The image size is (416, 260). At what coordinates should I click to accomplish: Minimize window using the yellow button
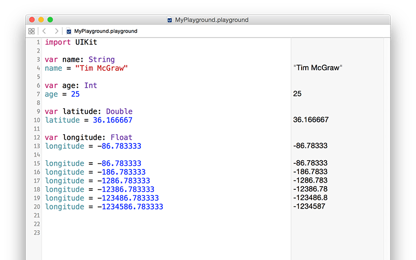tap(41, 20)
